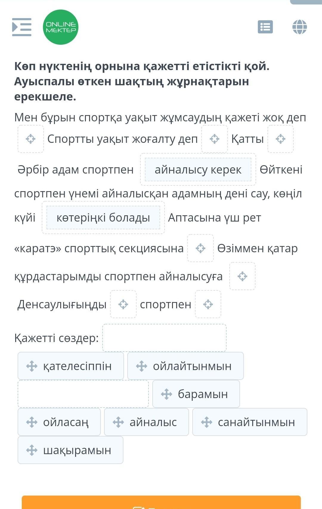
Task: Open the language globe icon
Action: tap(299, 27)
